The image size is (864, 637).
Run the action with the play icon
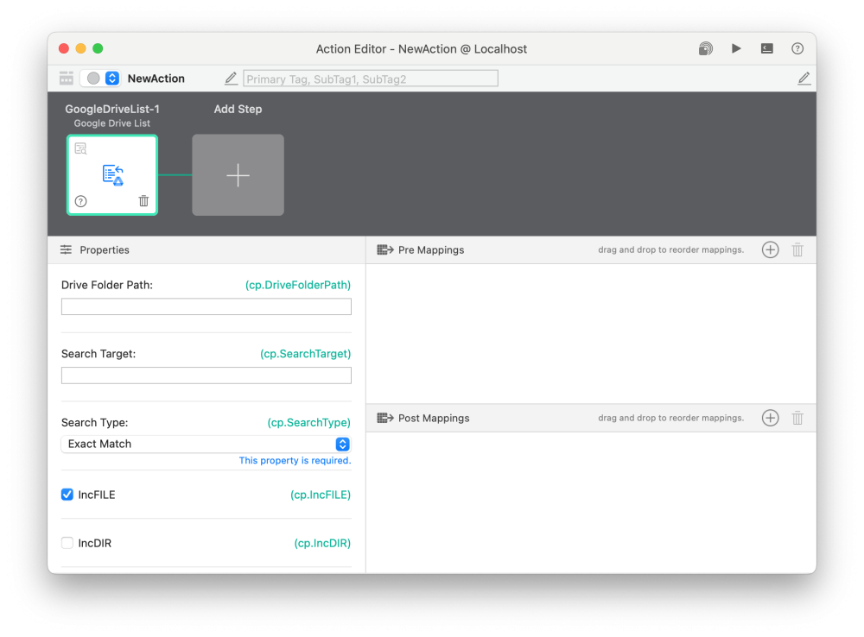(736, 49)
